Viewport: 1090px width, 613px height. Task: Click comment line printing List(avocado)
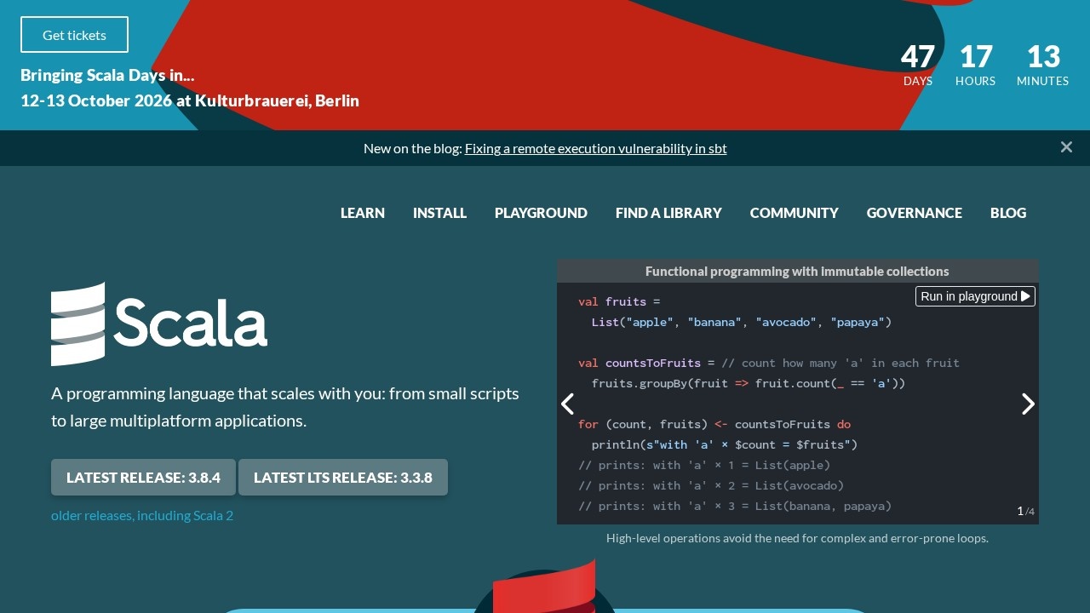point(711,485)
